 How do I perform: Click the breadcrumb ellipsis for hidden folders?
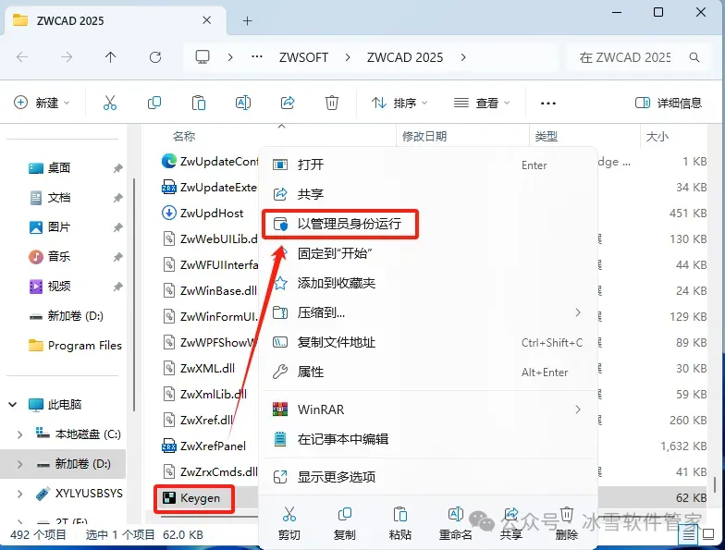pyautogui.click(x=257, y=57)
